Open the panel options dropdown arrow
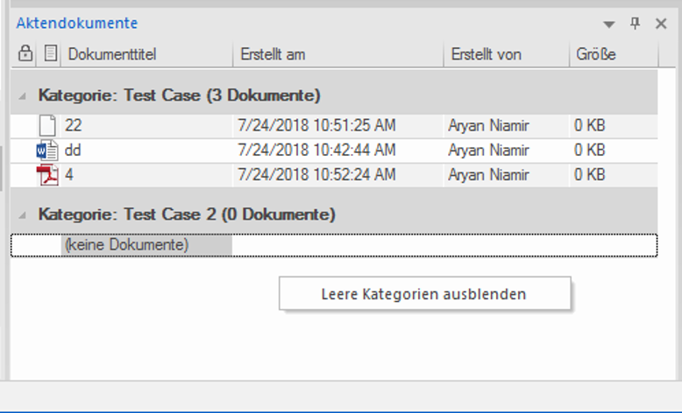 609,24
